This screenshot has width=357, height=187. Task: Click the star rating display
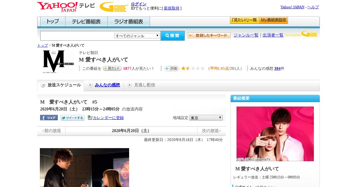coord(193,69)
